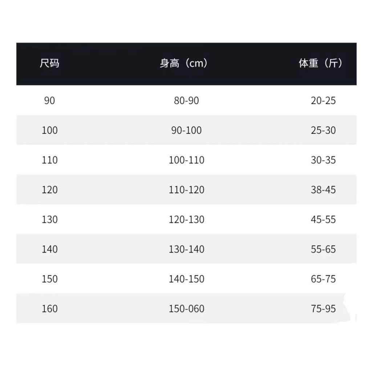Click the 20-25 weight cell
The image size is (372, 372).
(323, 101)
